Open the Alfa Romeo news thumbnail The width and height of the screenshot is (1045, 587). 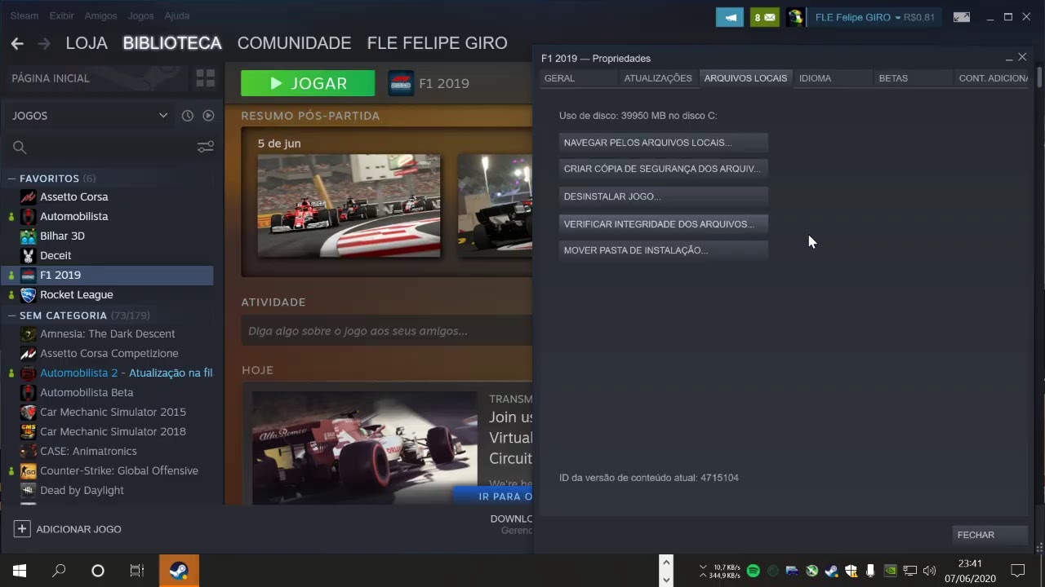coord(364,447)
